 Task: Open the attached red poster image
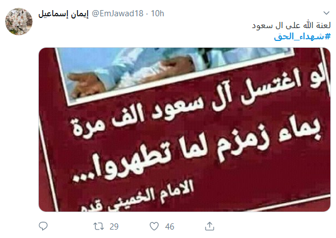click(x=184, y=130)
